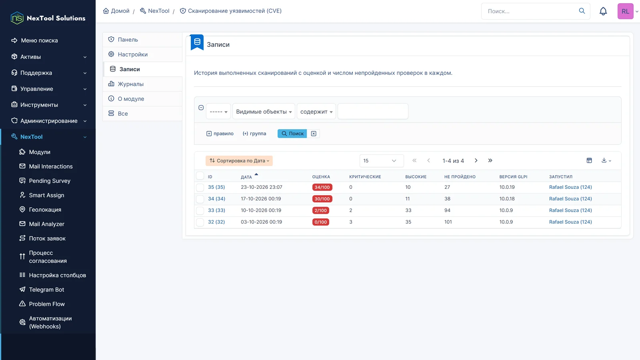The height and width of the screenshot is (360, 640).
Task: Open the содержит operator dropdown
Action: click(316, 112)
